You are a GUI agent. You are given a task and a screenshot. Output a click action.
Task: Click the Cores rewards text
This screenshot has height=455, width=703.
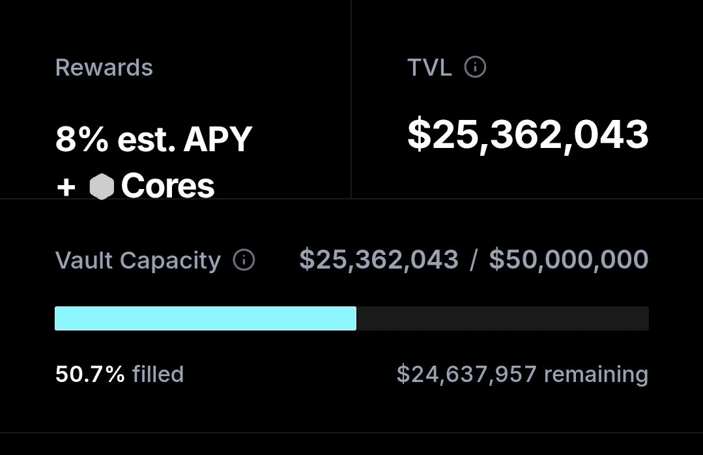tap(167, 186)
